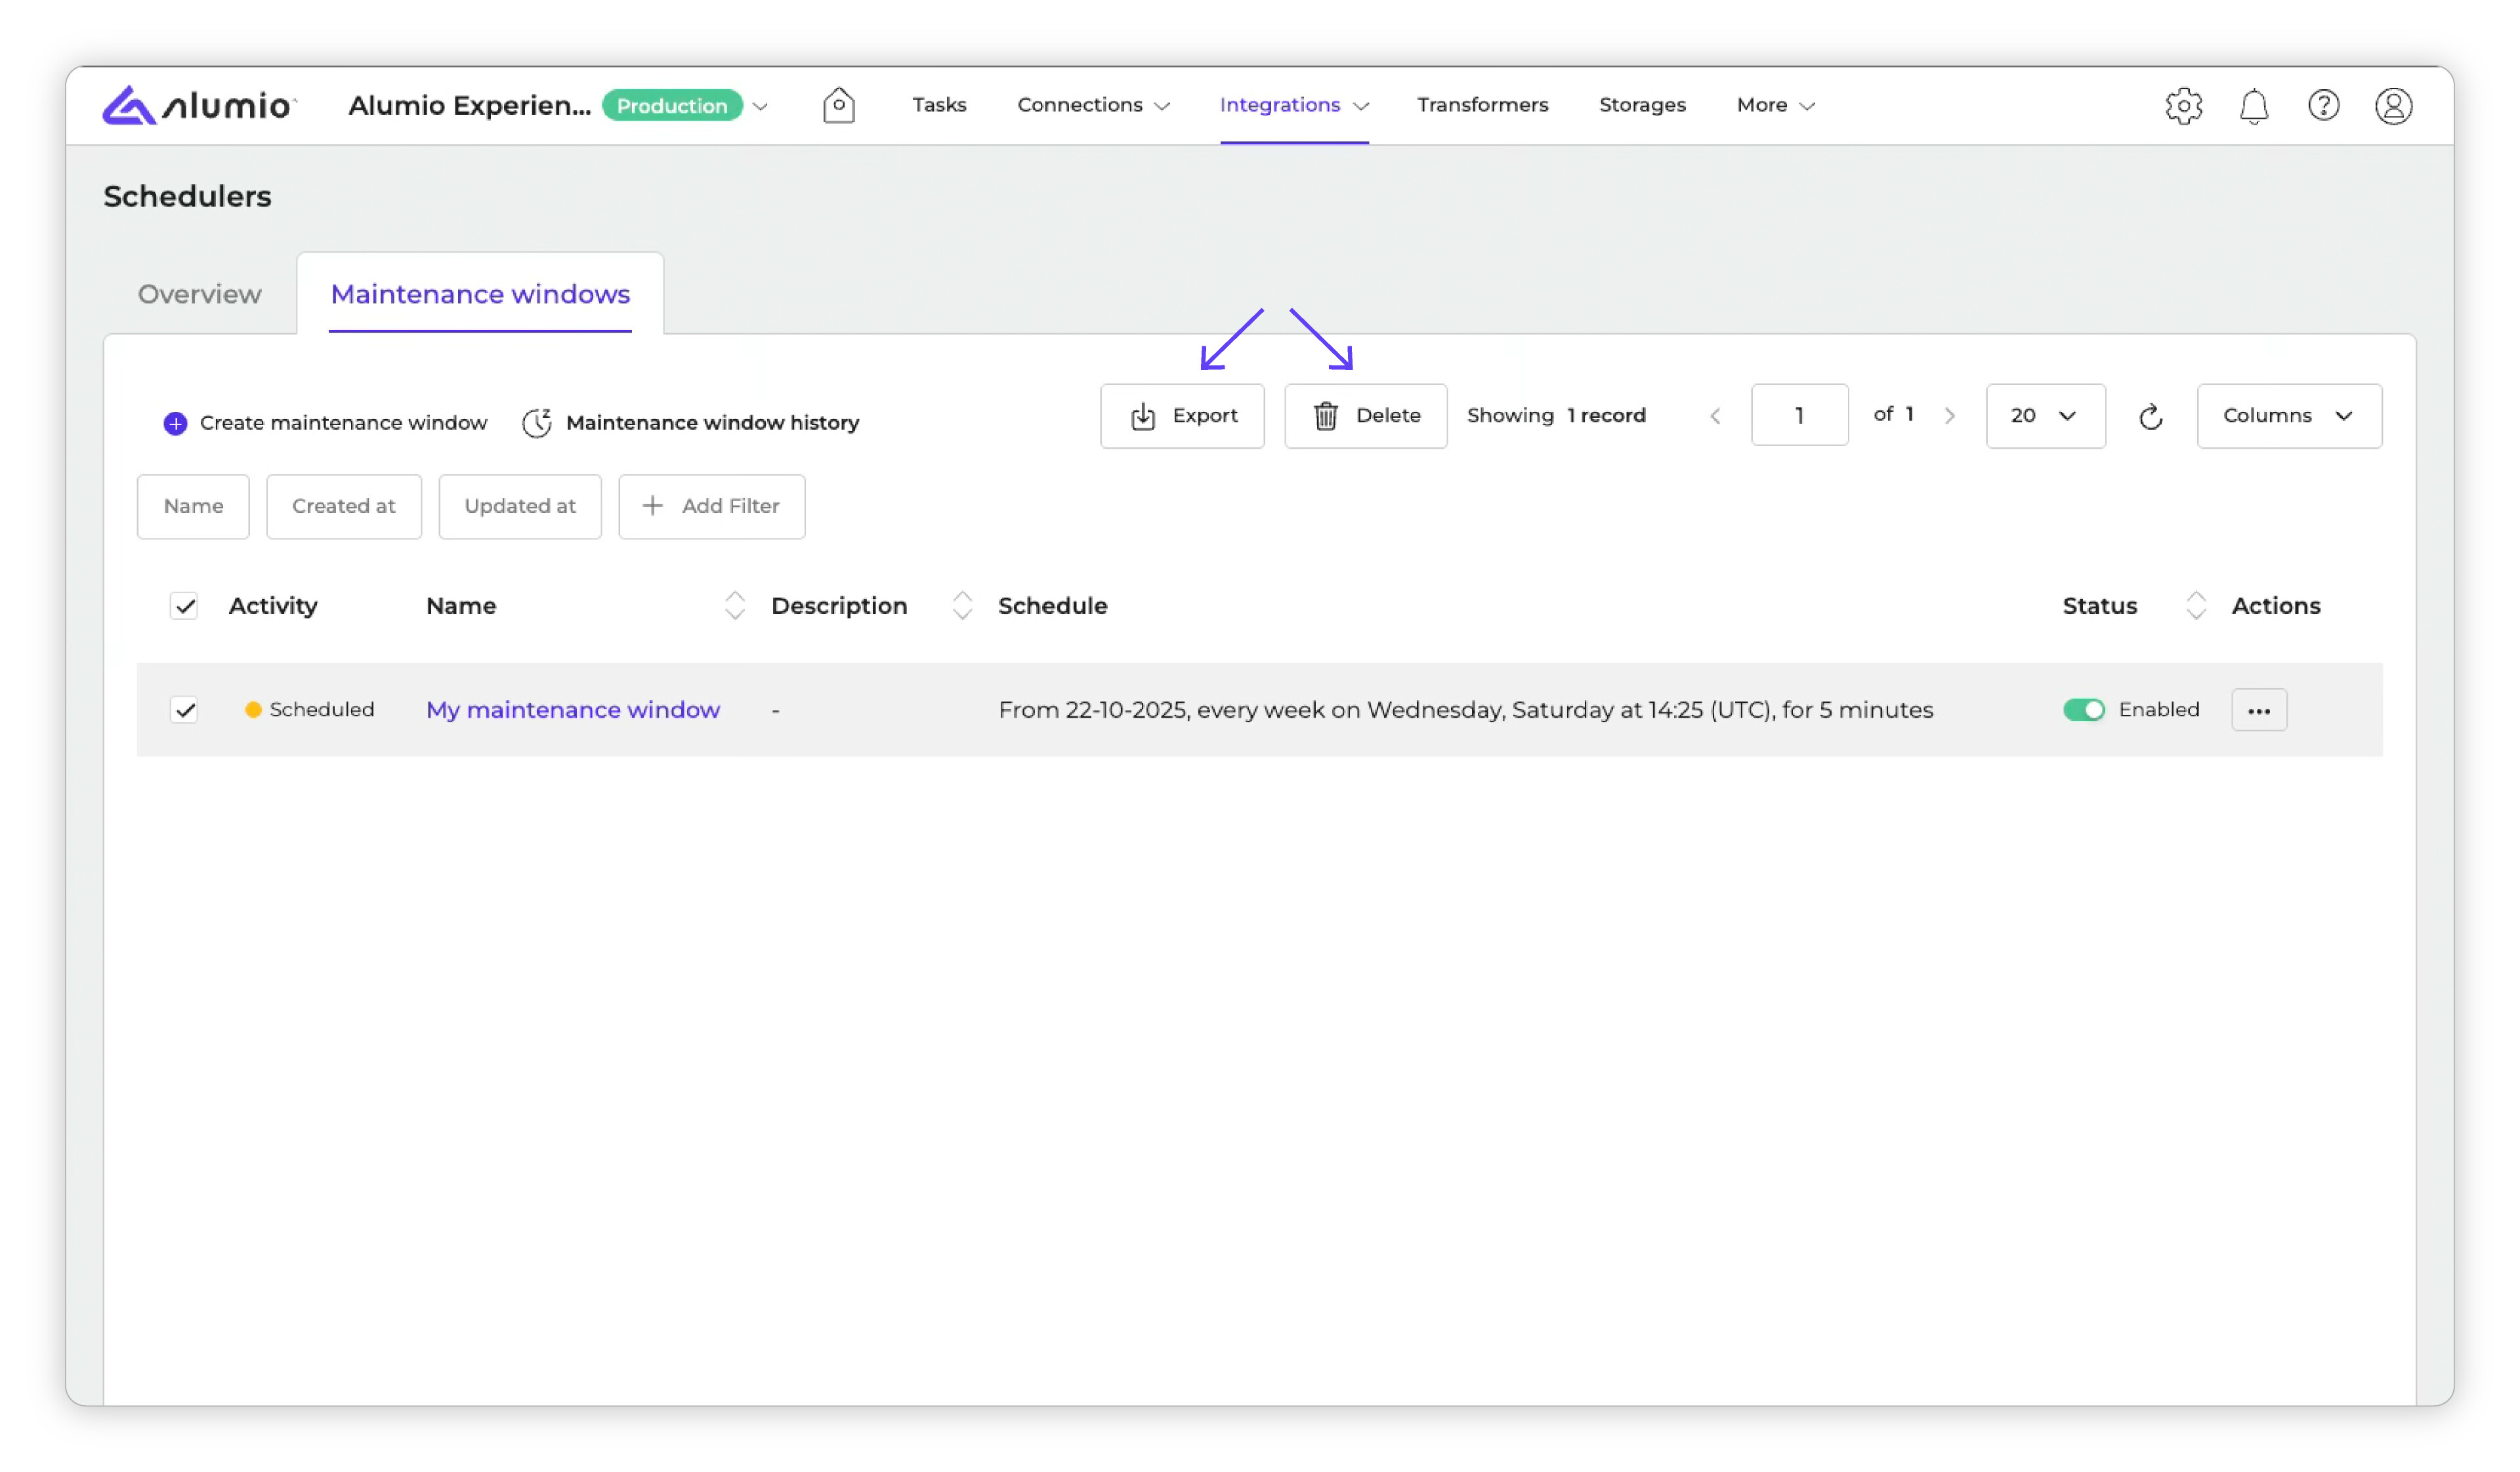Click the Alumio logo

pyautogui.click(x=199, y=105)
